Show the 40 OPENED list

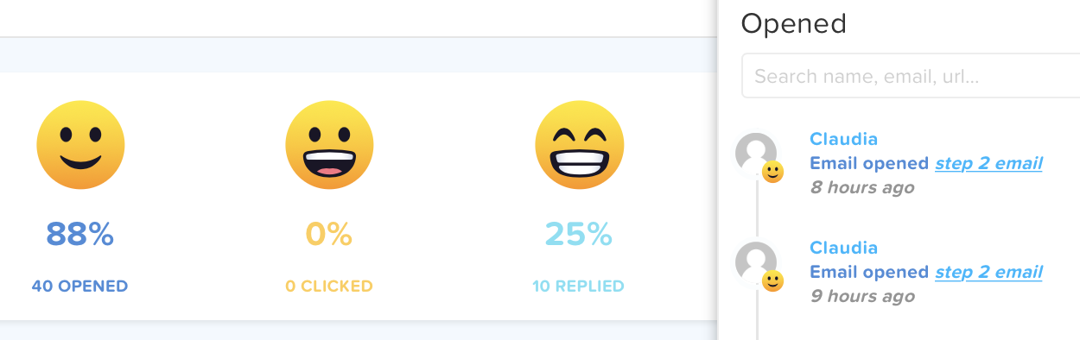tap(80, 286)
